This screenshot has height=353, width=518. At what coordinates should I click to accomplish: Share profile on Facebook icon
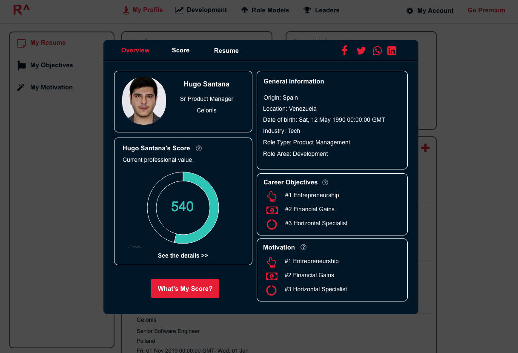pos(344,50)
